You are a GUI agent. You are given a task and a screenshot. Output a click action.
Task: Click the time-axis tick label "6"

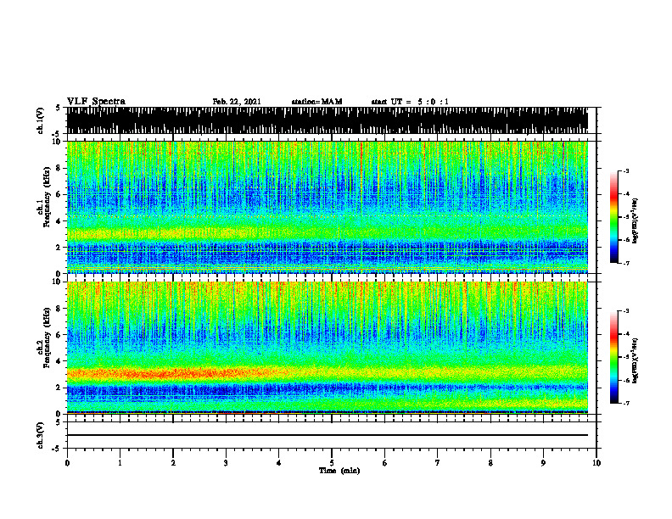tap(385, 463)
